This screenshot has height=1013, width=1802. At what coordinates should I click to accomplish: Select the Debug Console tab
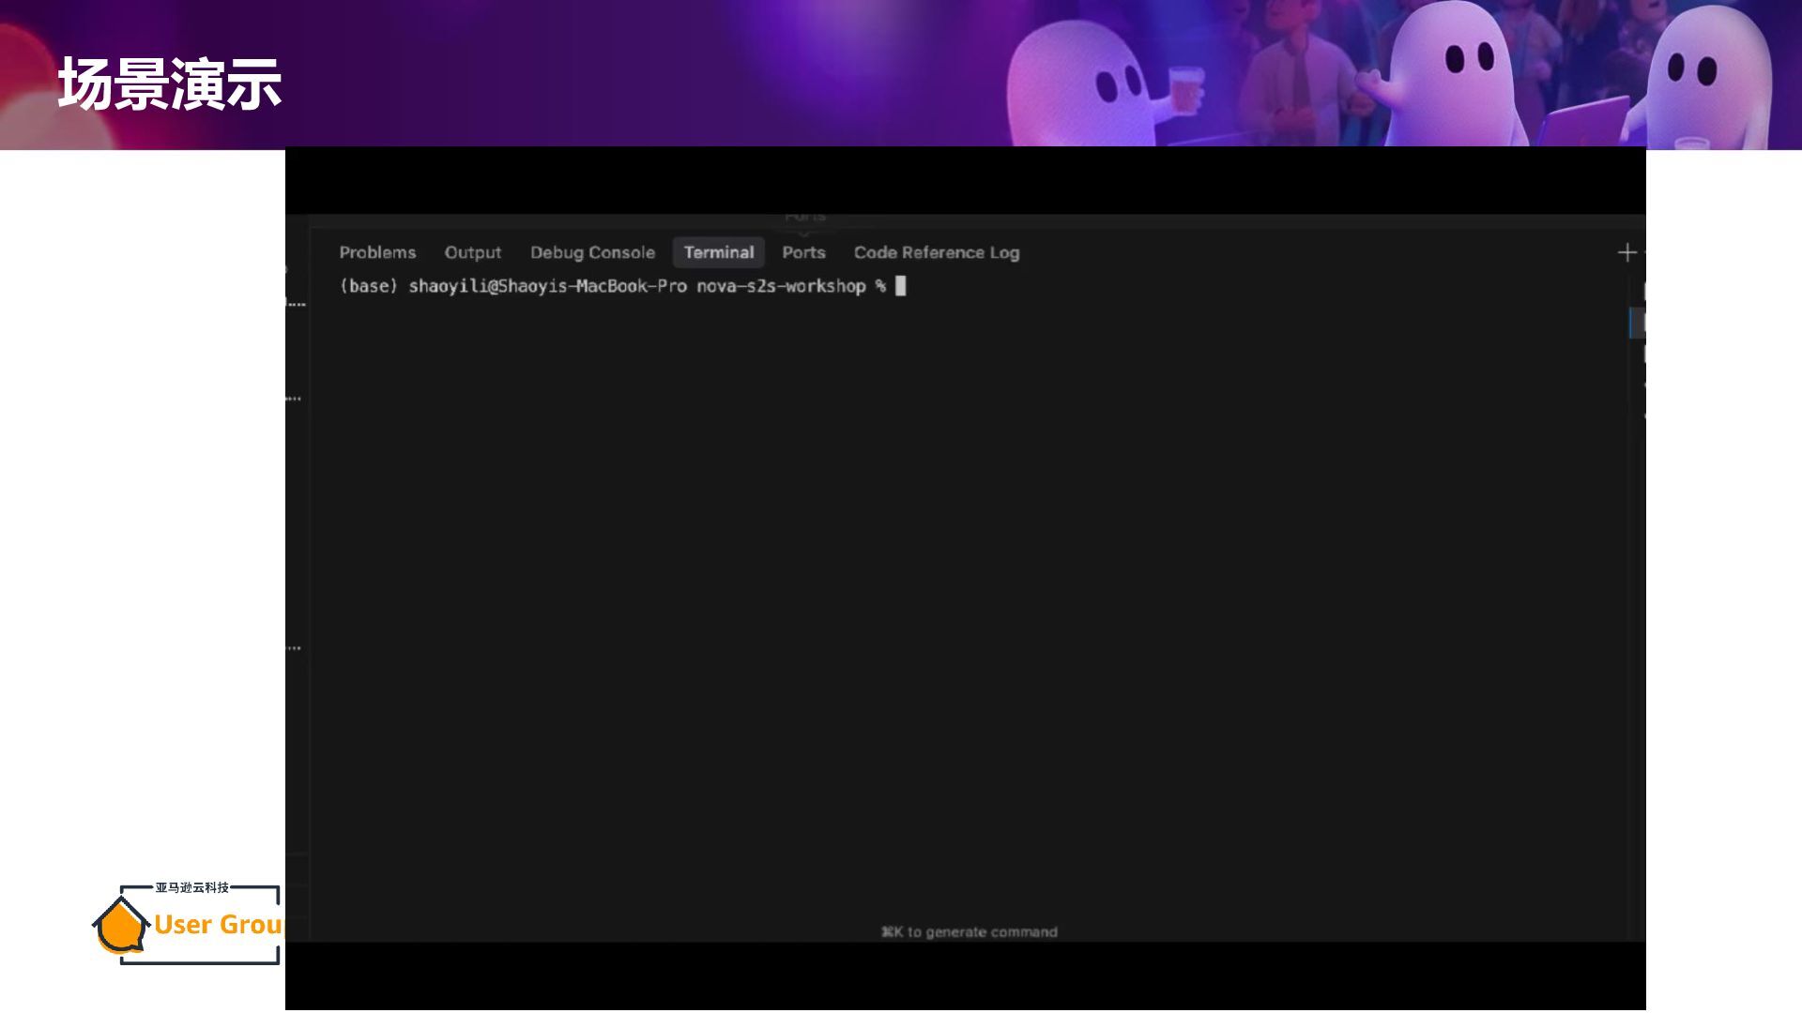tap(592, 252)
